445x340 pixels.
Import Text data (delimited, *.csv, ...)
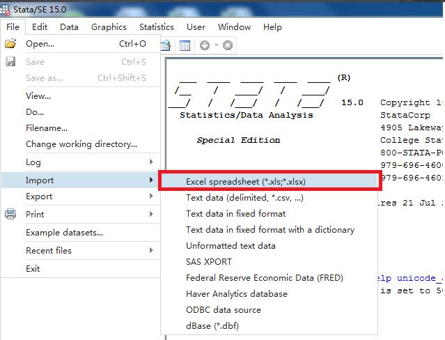tap(269, 197)
